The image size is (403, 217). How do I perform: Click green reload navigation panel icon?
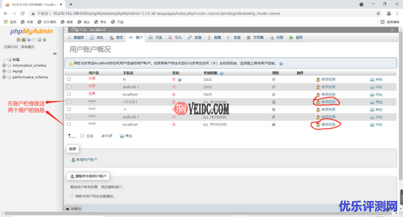[44, 40]
